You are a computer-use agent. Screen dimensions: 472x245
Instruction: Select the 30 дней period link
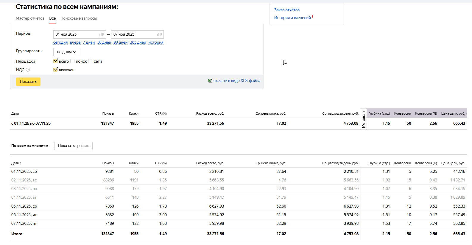click(x=104, y=42)
